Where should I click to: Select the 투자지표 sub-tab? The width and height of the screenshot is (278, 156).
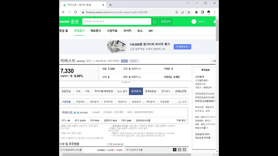point(108,102)
